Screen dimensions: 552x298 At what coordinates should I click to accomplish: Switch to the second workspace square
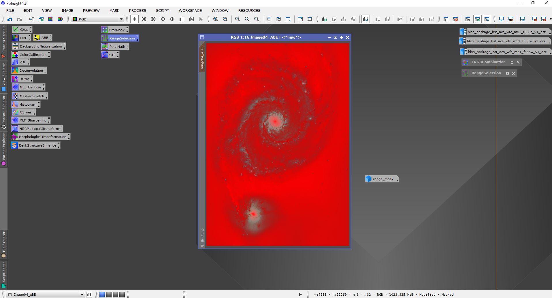109,295
